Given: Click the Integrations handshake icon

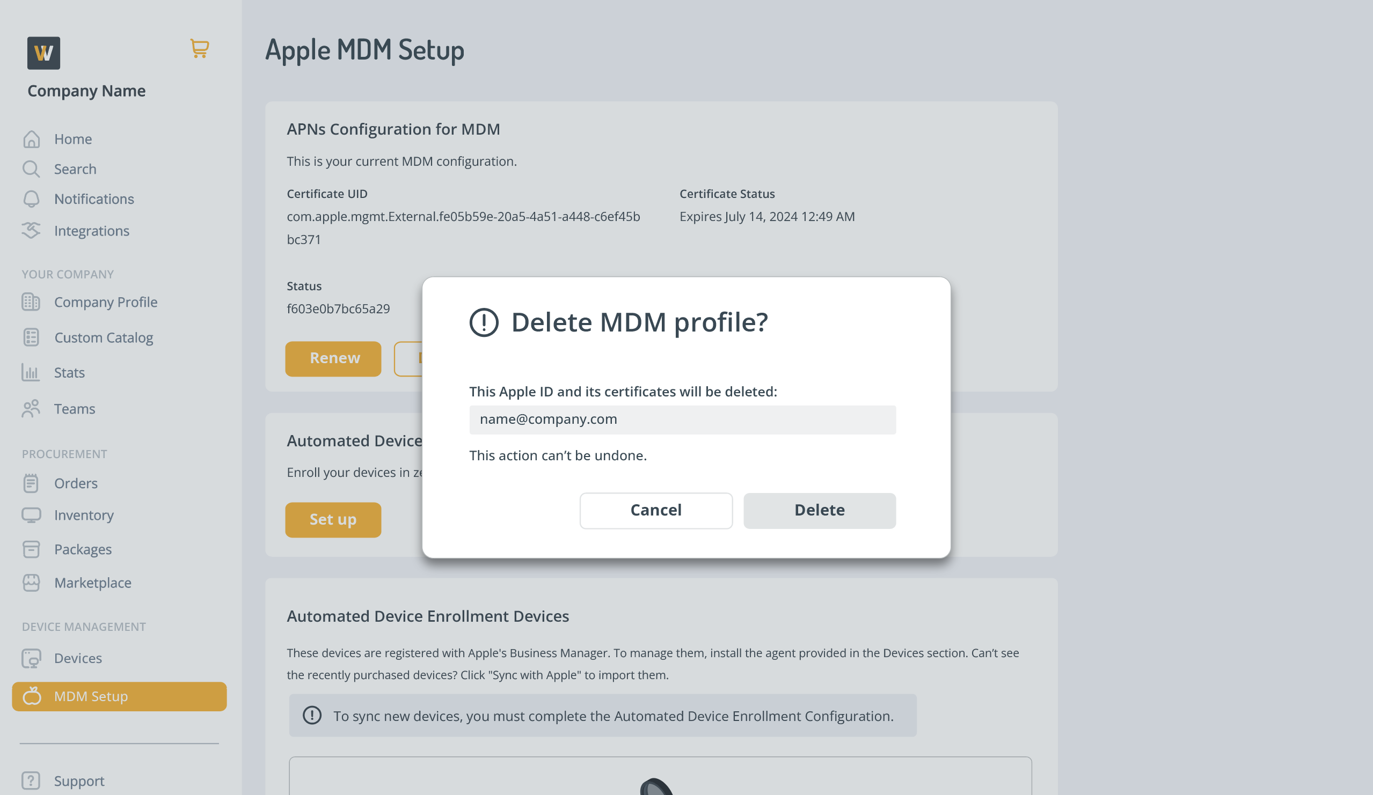Looking at the screenshot, I should click(x=32, y=231).
